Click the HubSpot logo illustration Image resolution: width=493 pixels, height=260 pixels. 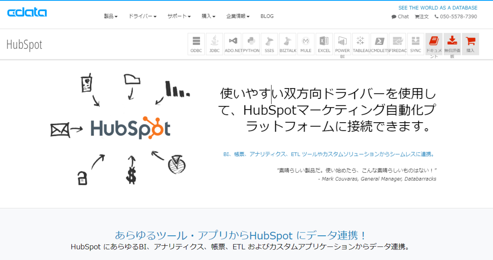pyautogui.click(x=131, y=128)
